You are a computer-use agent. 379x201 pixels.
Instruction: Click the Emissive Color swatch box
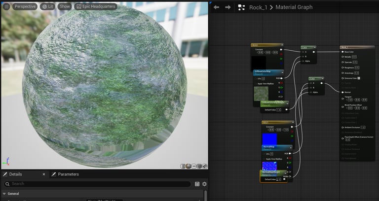tap(359, 78)
